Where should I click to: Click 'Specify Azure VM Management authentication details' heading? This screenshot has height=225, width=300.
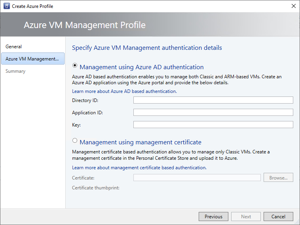click(x=147, y=47)
